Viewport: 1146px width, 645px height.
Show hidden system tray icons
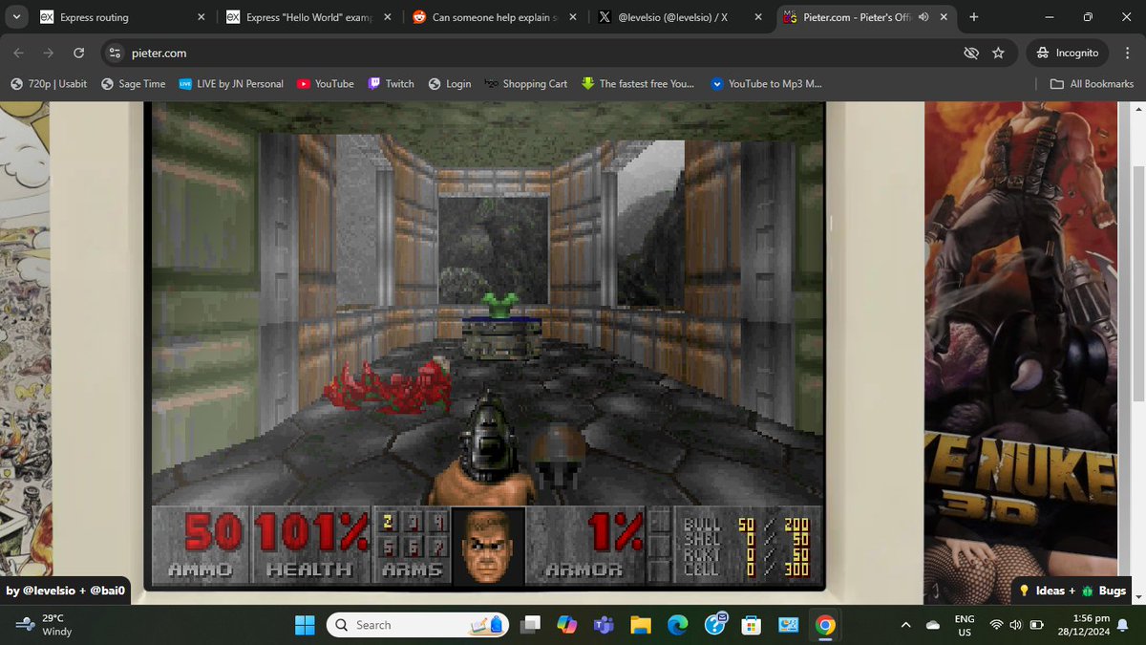[905, 625]
